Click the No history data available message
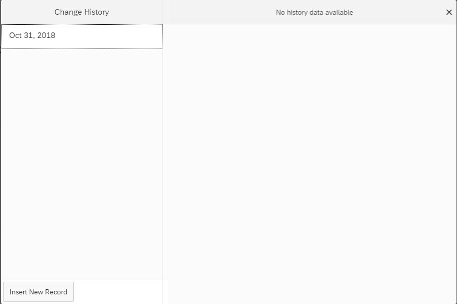 pyautogui.click(x=314, y=12)
